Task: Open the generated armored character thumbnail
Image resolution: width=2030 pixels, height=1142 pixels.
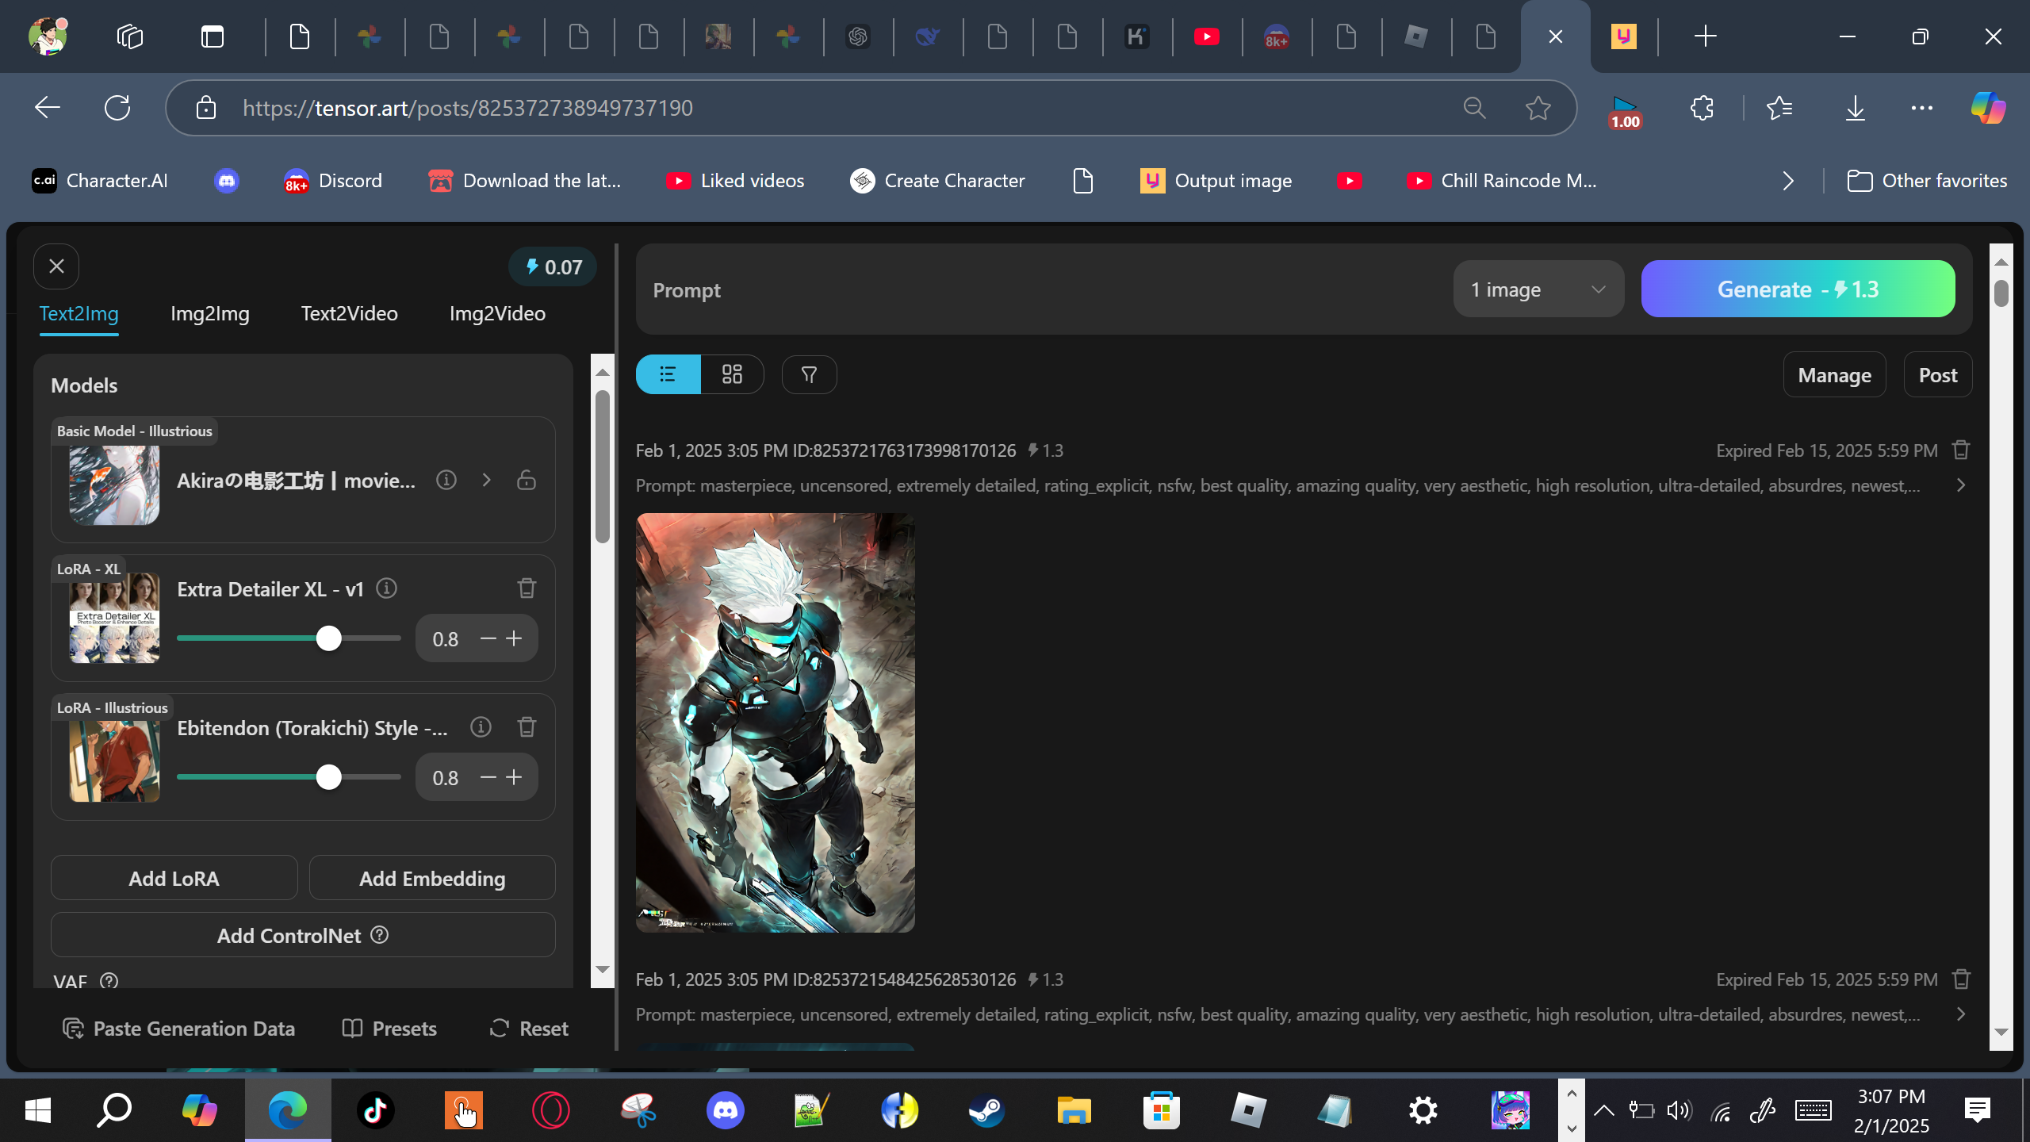Action: pyautogui.click(x=775, y=722)
